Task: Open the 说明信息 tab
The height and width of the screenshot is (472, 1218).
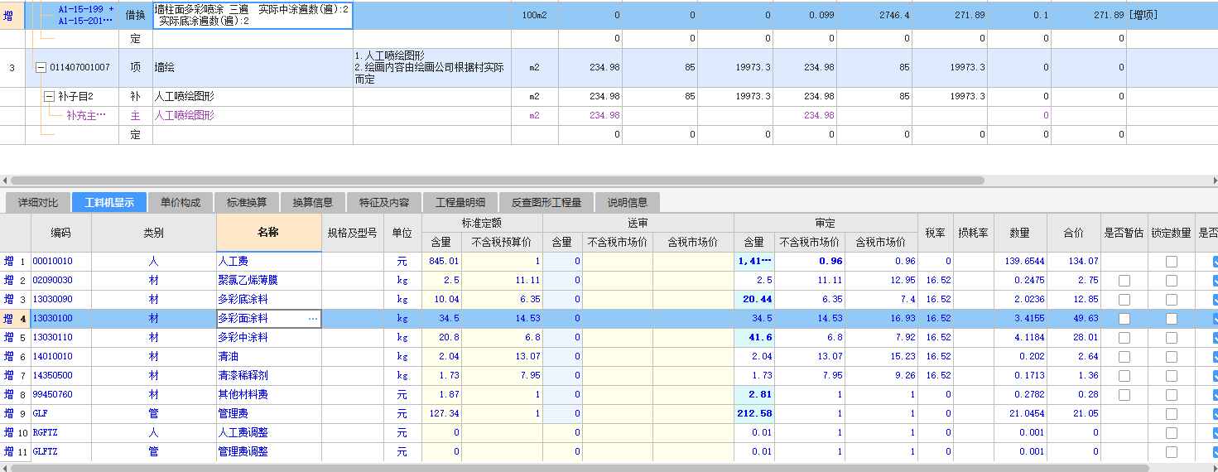Action: coord(628,202)
